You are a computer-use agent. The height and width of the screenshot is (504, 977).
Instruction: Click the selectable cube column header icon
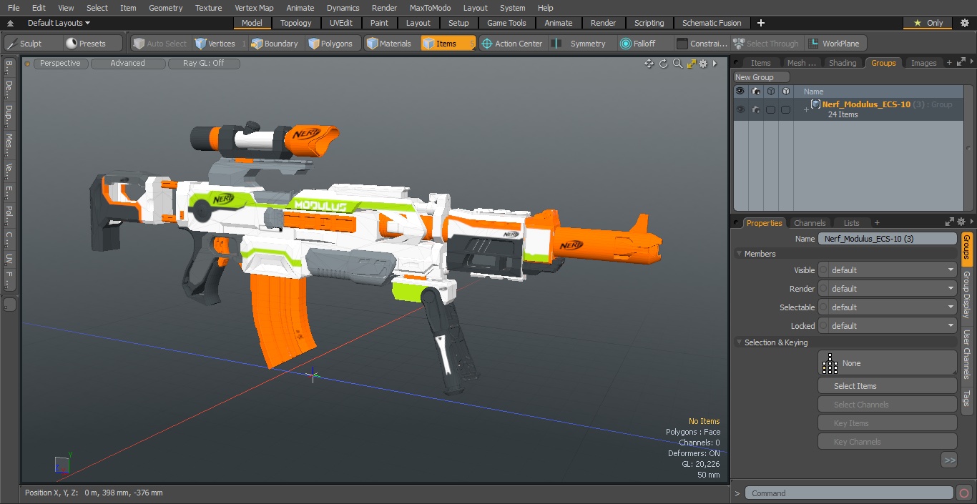pyautogui.click(x=770, y=92)
